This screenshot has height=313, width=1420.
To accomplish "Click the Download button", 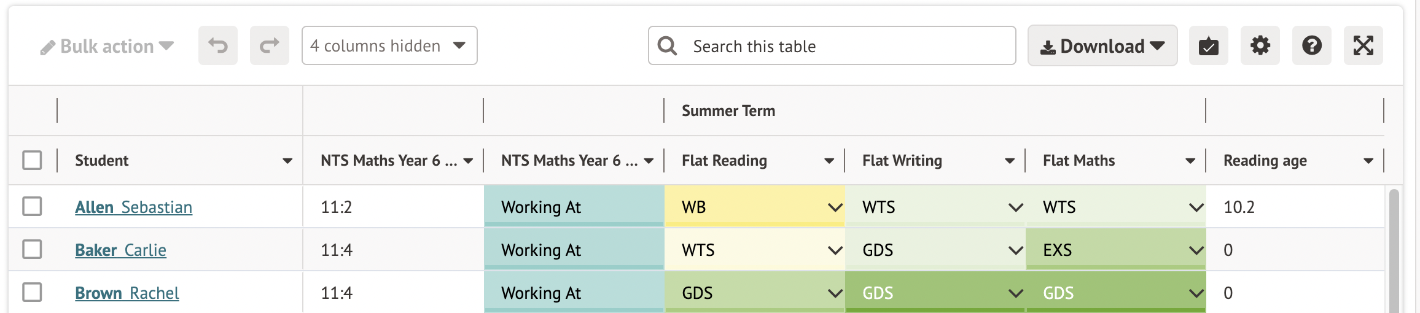I will click(x=1102, y=46).
